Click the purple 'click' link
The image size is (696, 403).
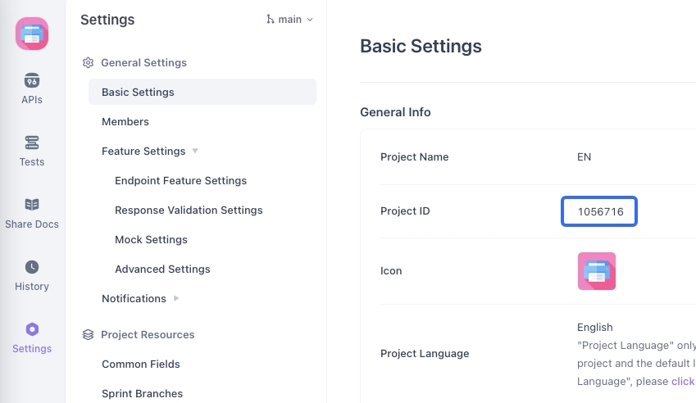point(683,382)
